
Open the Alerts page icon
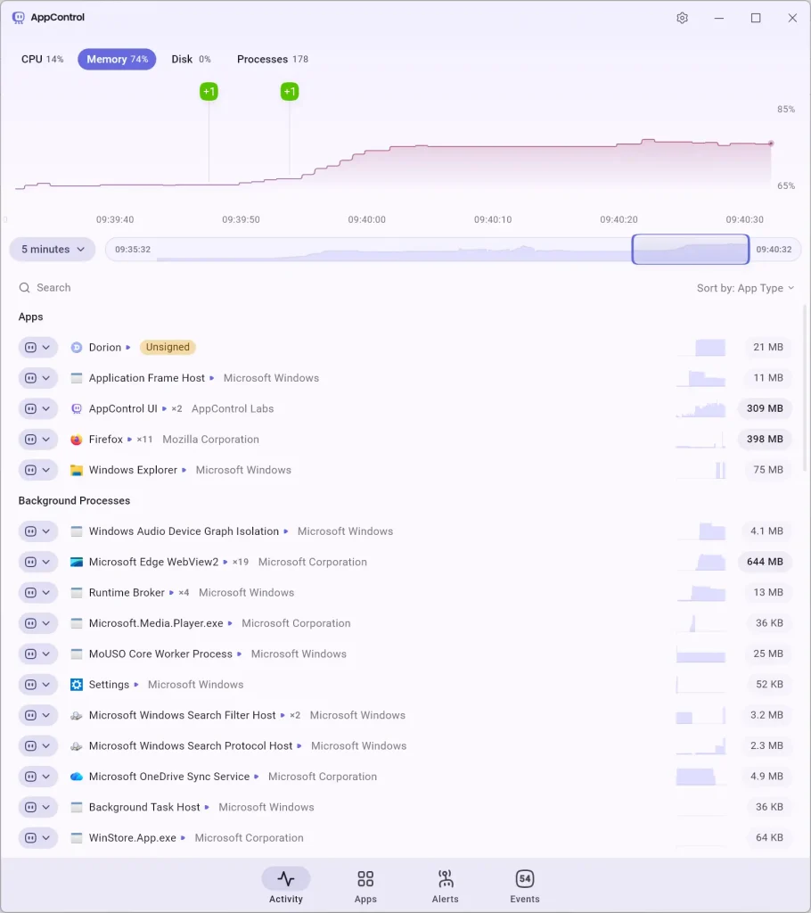[445, 879]
